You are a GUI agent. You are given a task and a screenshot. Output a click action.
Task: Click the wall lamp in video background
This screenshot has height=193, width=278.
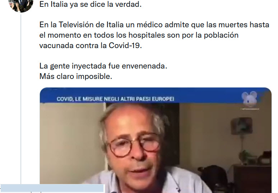click(242, 126)
